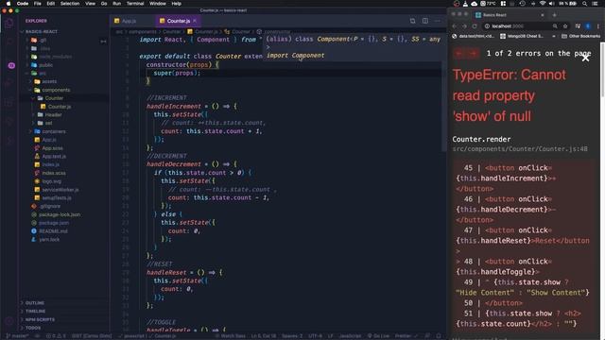Expand the NPM SCRIPTS section
Viewport: 605px width, 340px height.
(x=40, y=319)
